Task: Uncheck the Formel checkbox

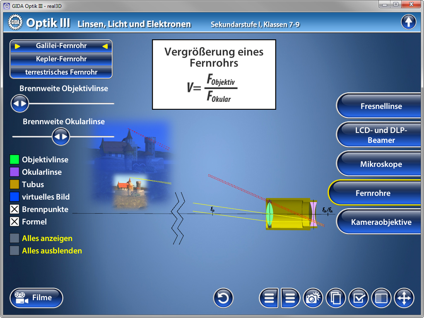Action: click(14, 222)
